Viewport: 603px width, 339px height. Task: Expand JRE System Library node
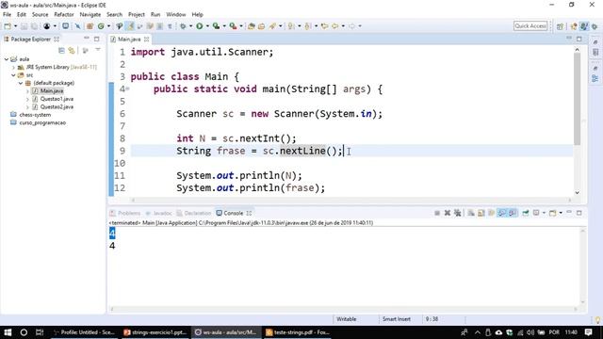[x=14, y=67]
